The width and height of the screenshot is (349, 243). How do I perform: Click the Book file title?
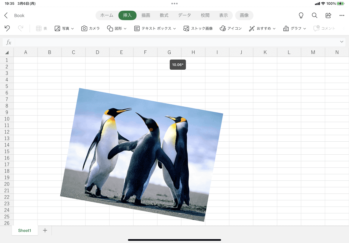click(x=19, y=15)
